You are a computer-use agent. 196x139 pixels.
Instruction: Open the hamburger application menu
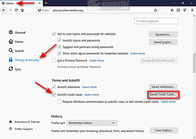(192, 10)
